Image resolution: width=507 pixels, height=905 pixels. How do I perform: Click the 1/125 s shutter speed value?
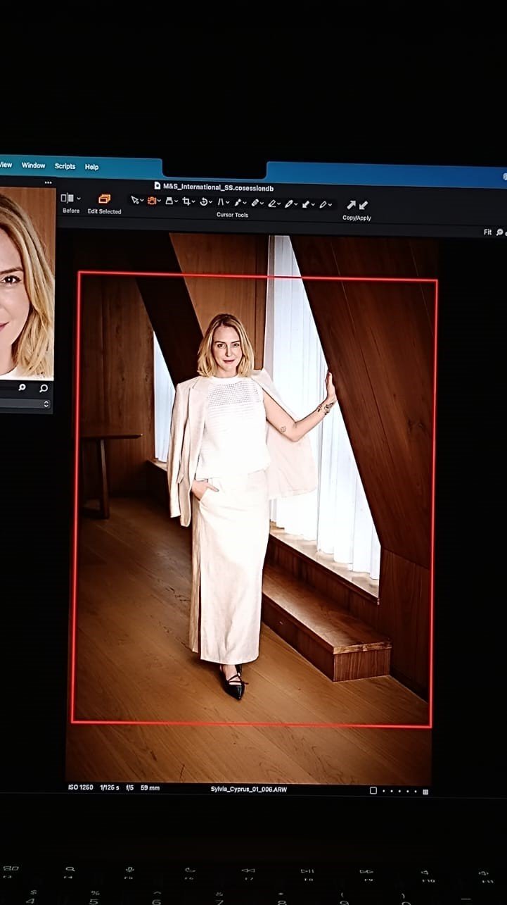pos(109,787)
